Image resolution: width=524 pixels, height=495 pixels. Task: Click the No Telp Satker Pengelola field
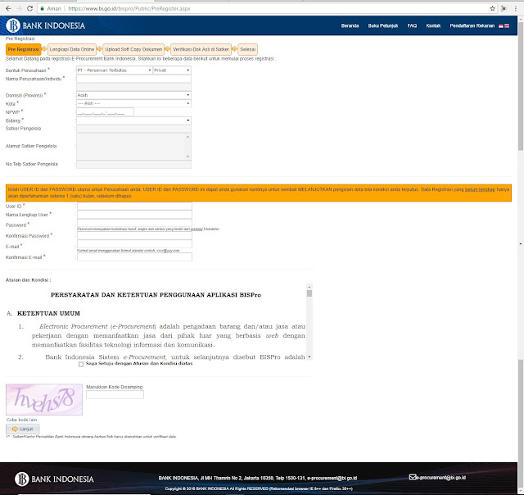coord(133,164)
